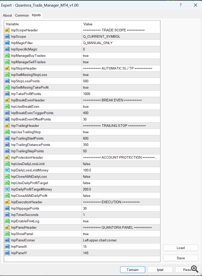Click the icon beside InpUseBreakEven
The width and height of the screenshot is (202, 276).
pos(7,107)
